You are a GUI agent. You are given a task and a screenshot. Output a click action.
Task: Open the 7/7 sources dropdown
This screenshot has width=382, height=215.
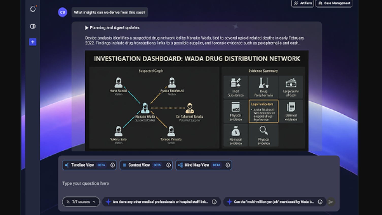(81, 202)
